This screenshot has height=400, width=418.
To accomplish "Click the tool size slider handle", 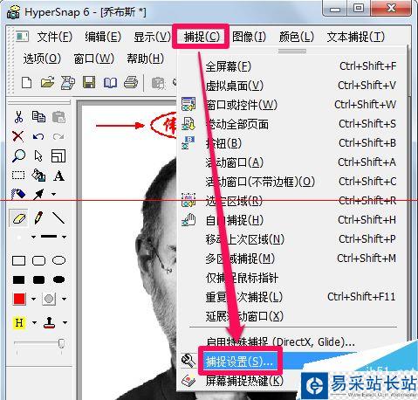I will click(61, 343).
